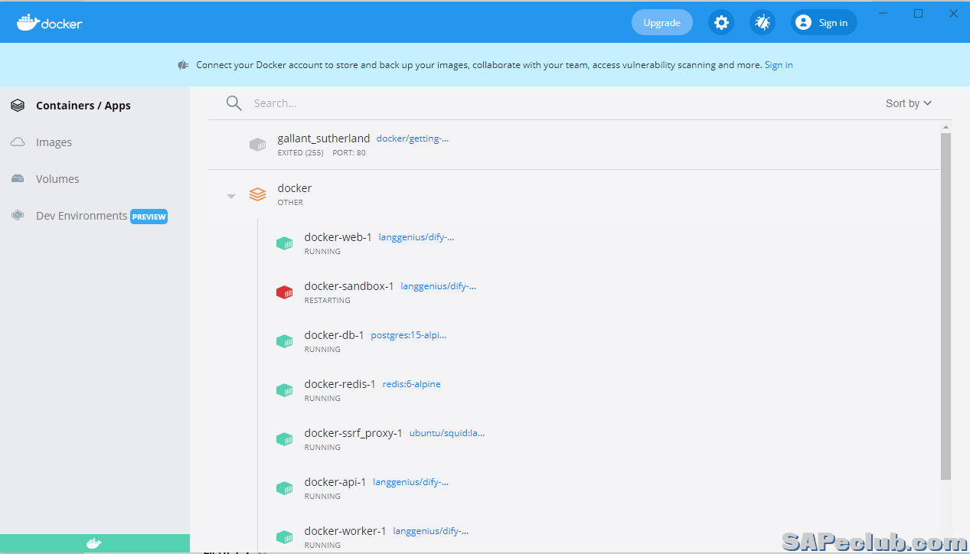Open Docker settings gear icon

[x=720, y=23]
